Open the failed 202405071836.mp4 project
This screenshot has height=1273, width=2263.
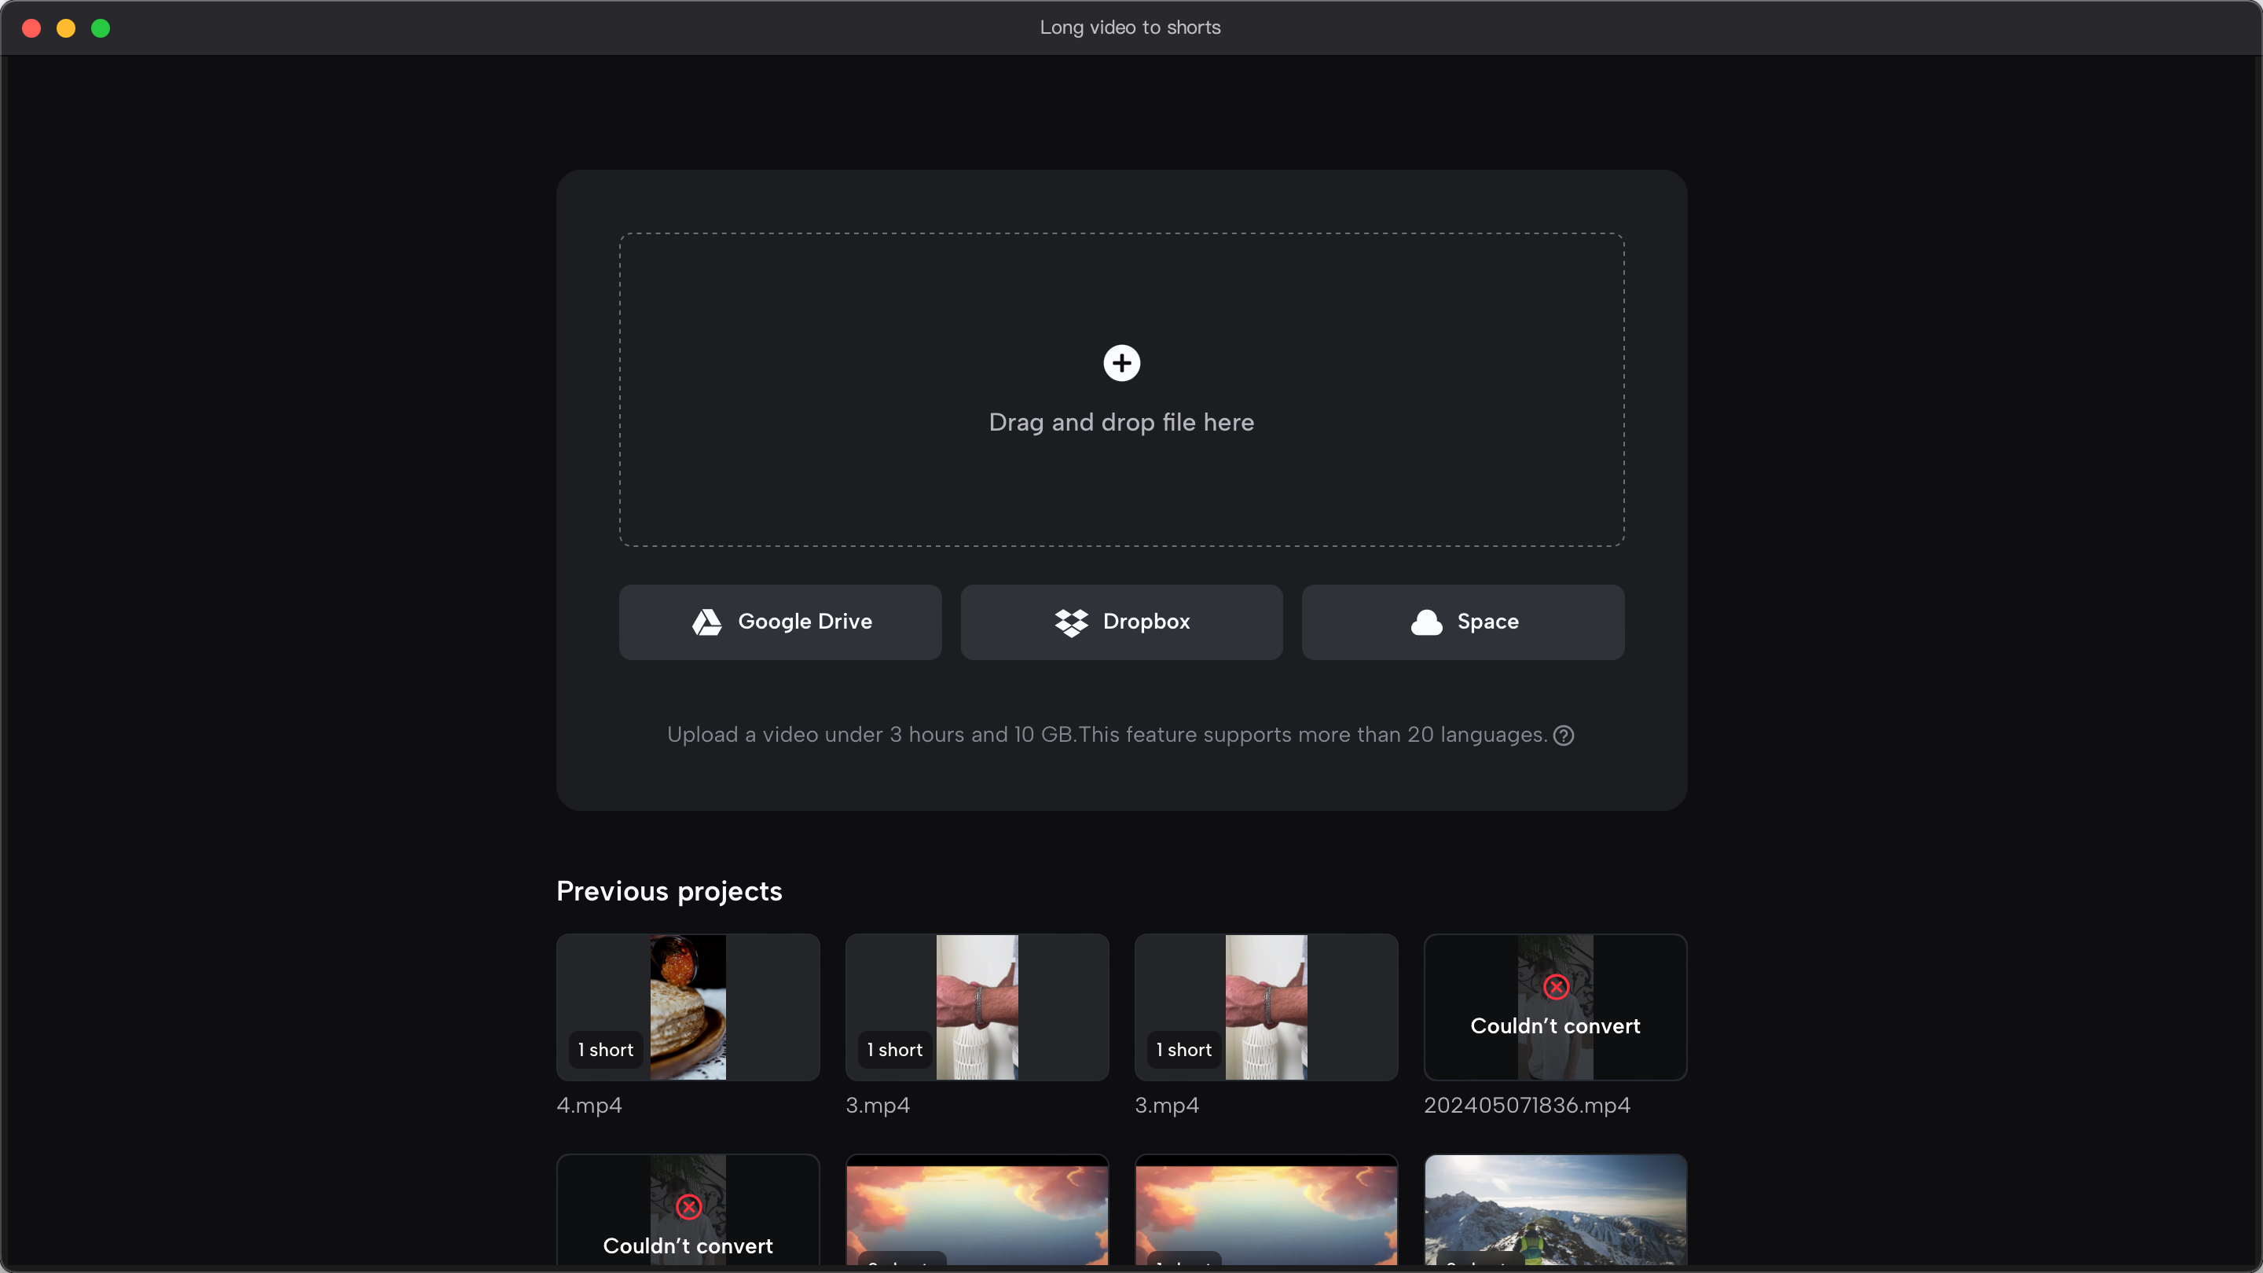pyautogui.click(x=1555, y=1007)
